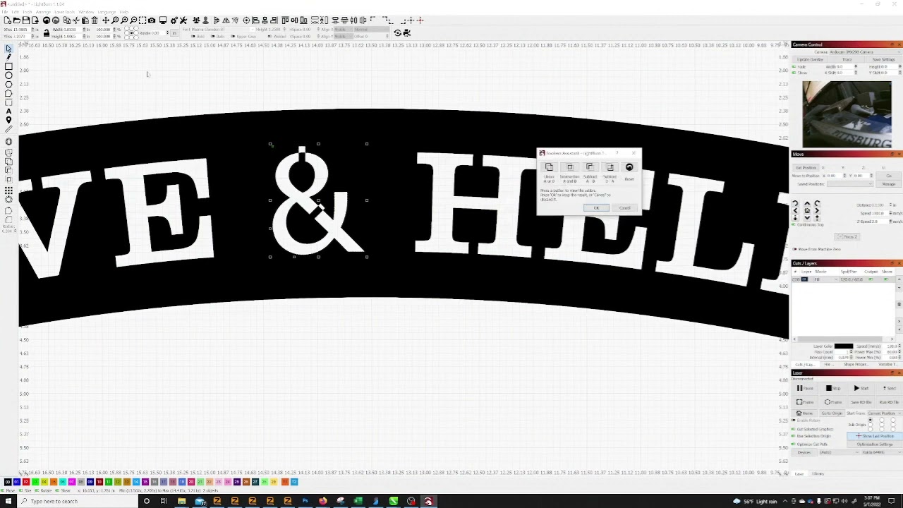Toggle Optimize Cut Path switch

(794, 445)
